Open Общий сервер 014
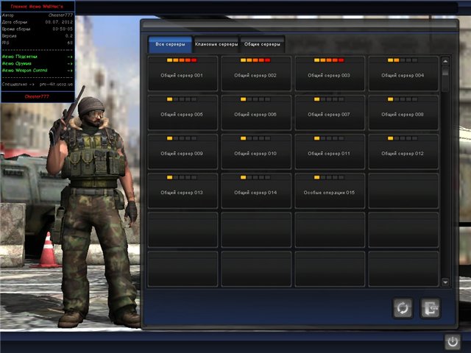 (256, 190)
